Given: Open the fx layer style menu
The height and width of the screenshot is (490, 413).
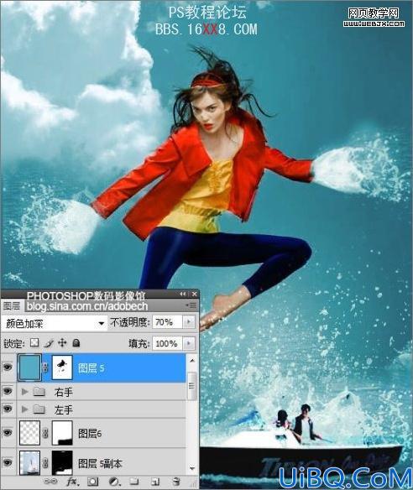Looking at the screenshot, I should (x=72, y=482).
